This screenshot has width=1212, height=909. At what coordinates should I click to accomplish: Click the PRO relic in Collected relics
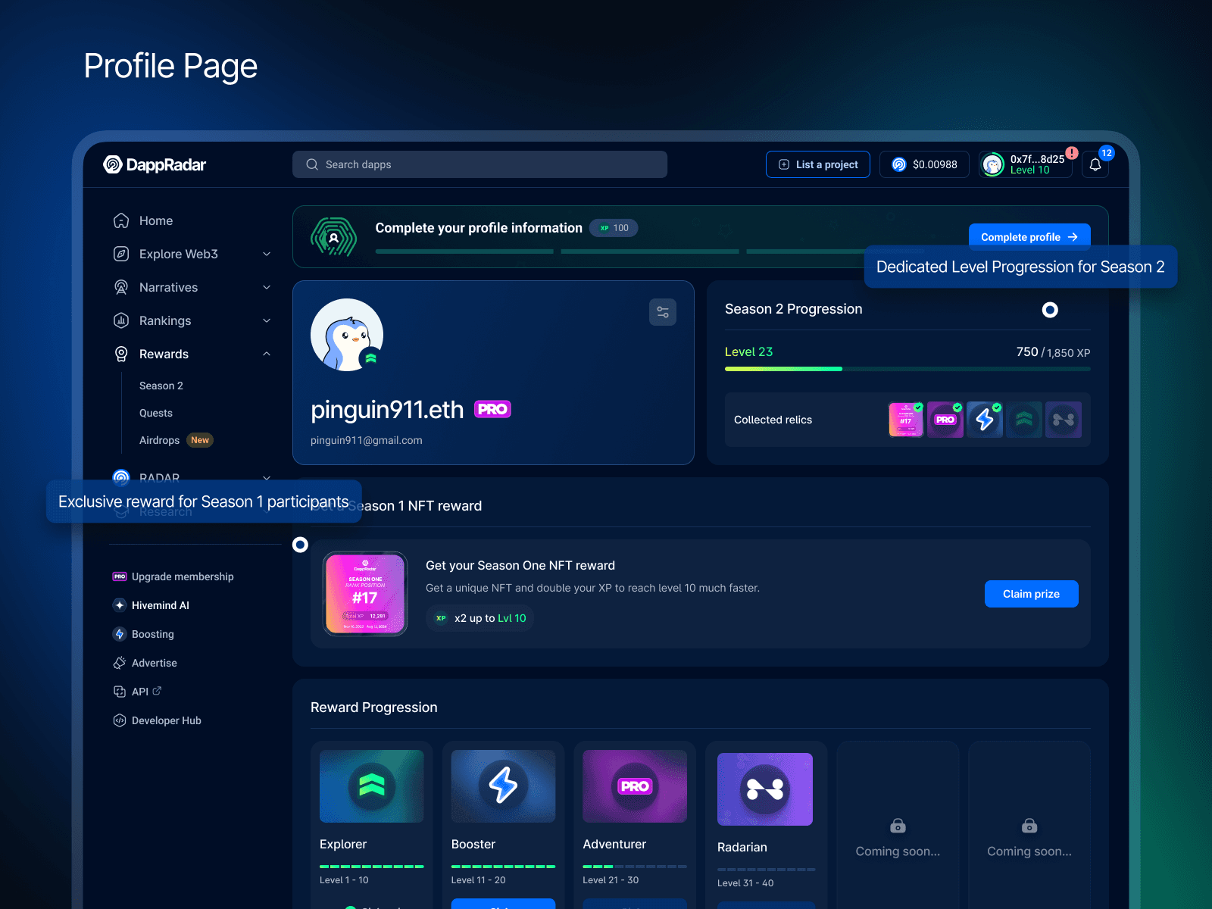click(945, 420)
